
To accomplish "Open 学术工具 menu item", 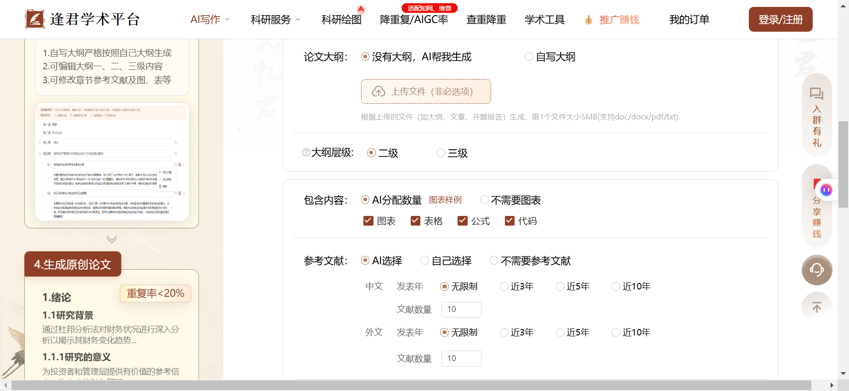I will point(544,20).
